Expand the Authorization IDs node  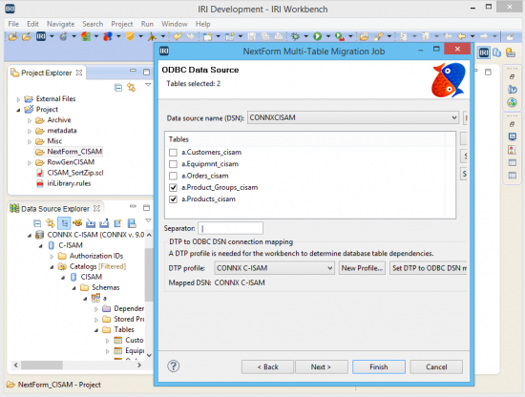52,257
